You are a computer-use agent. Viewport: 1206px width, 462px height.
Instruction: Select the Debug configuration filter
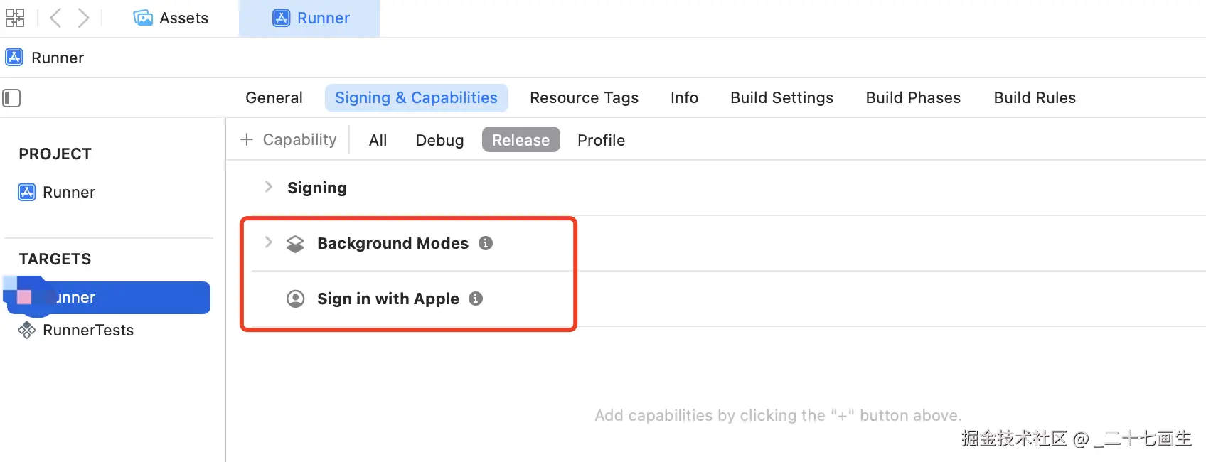[x=439, y=140]
